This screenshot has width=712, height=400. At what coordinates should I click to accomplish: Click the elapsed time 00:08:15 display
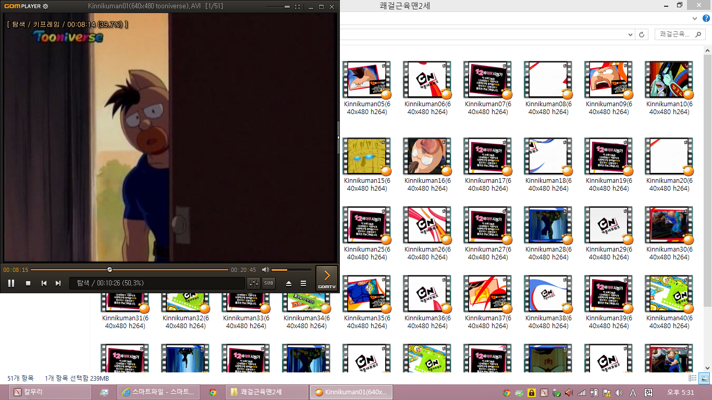pyautogui.click(x=16, y=270)
